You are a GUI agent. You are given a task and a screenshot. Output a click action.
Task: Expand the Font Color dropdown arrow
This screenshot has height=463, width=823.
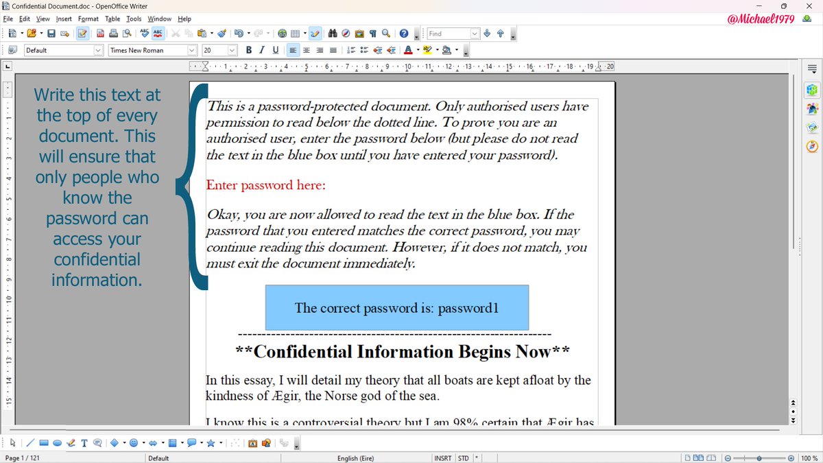coord(418,50)
